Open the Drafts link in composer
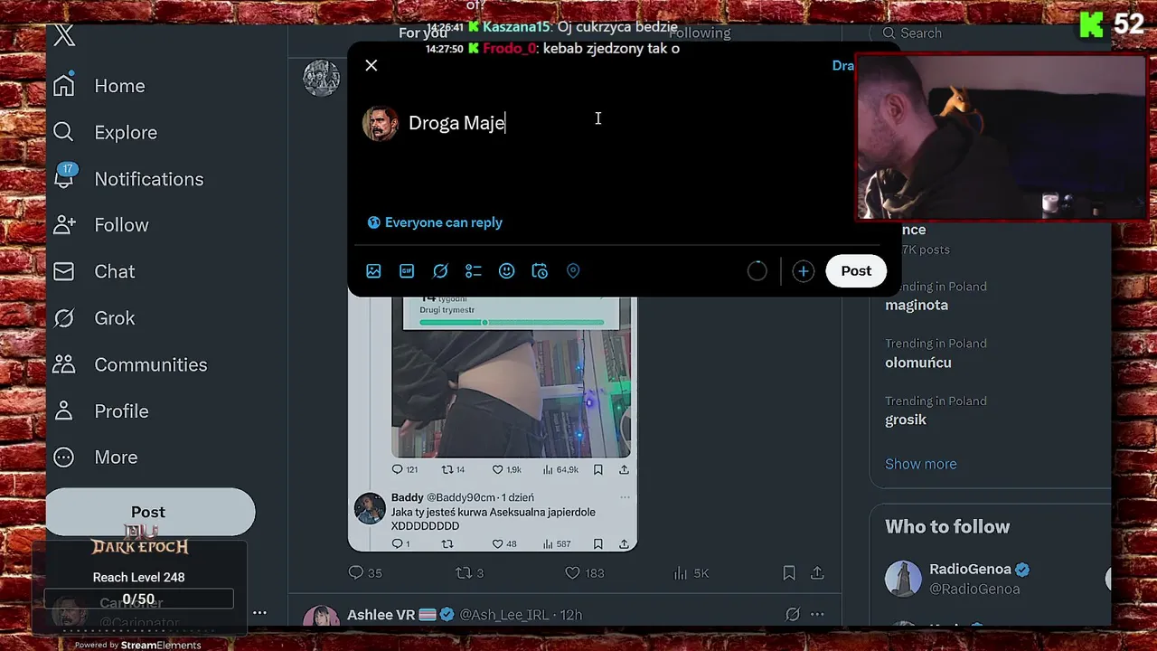 pos(842,65)
